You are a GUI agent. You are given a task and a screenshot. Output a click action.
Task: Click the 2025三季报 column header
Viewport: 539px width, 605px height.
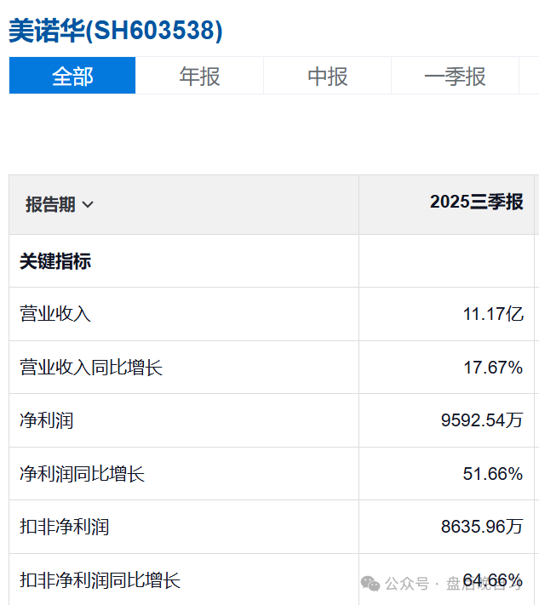(x=477, y=202)
